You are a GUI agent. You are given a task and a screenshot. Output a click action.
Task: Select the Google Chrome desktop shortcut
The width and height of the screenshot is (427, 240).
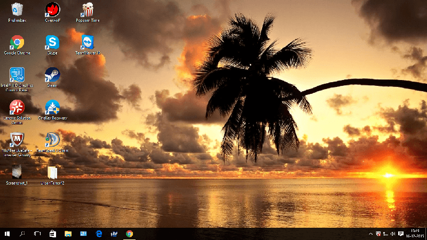(17, 42)
